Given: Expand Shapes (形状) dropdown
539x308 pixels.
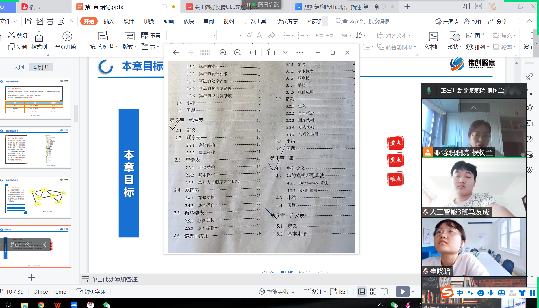Looking at the screenshot, I should point(455,47).
